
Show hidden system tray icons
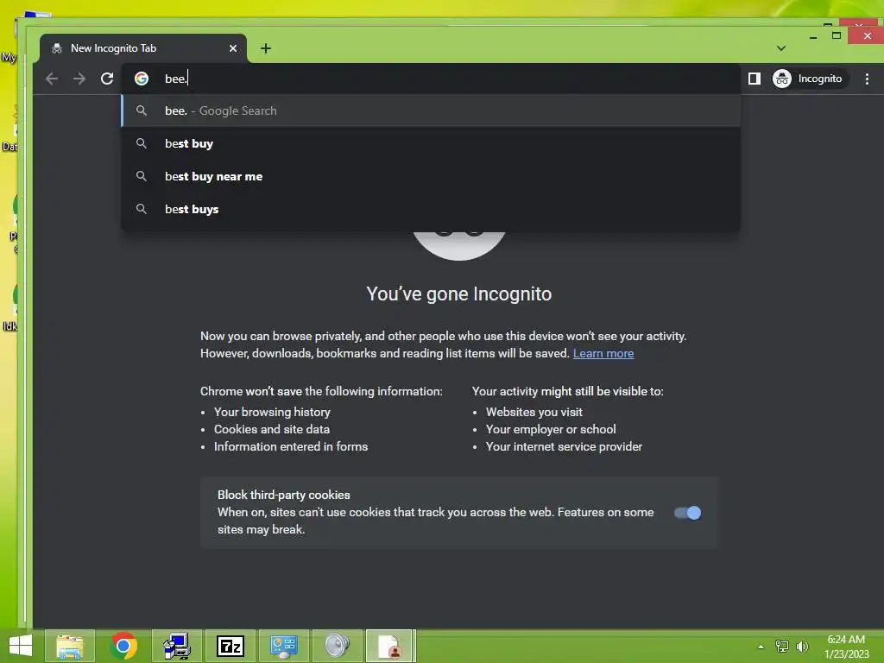pos(761,647)
